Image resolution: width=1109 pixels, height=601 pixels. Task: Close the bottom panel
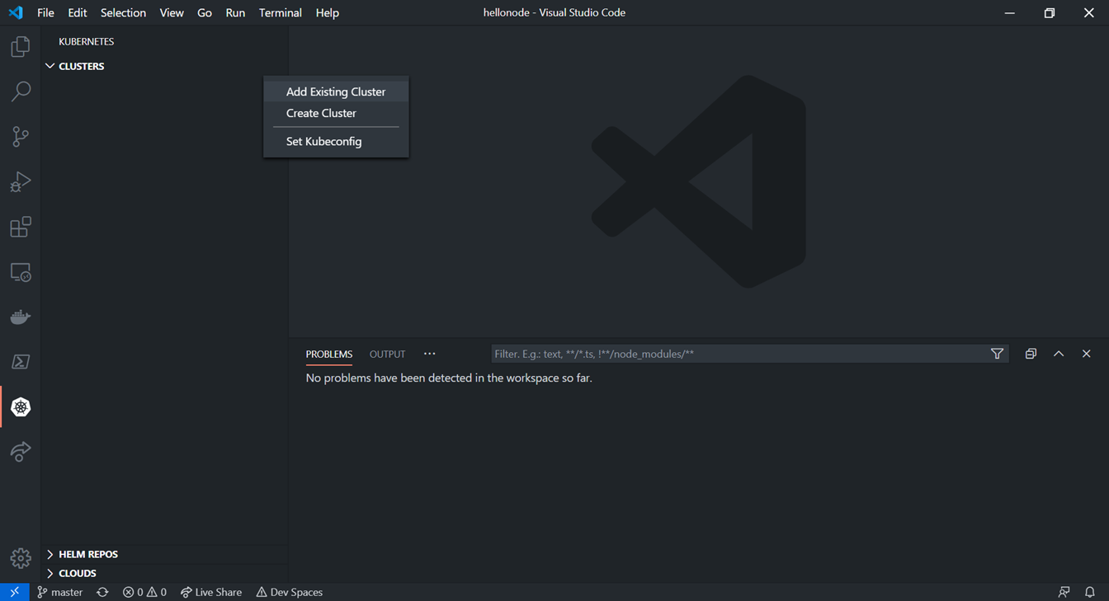click(x=1086, y=354)
